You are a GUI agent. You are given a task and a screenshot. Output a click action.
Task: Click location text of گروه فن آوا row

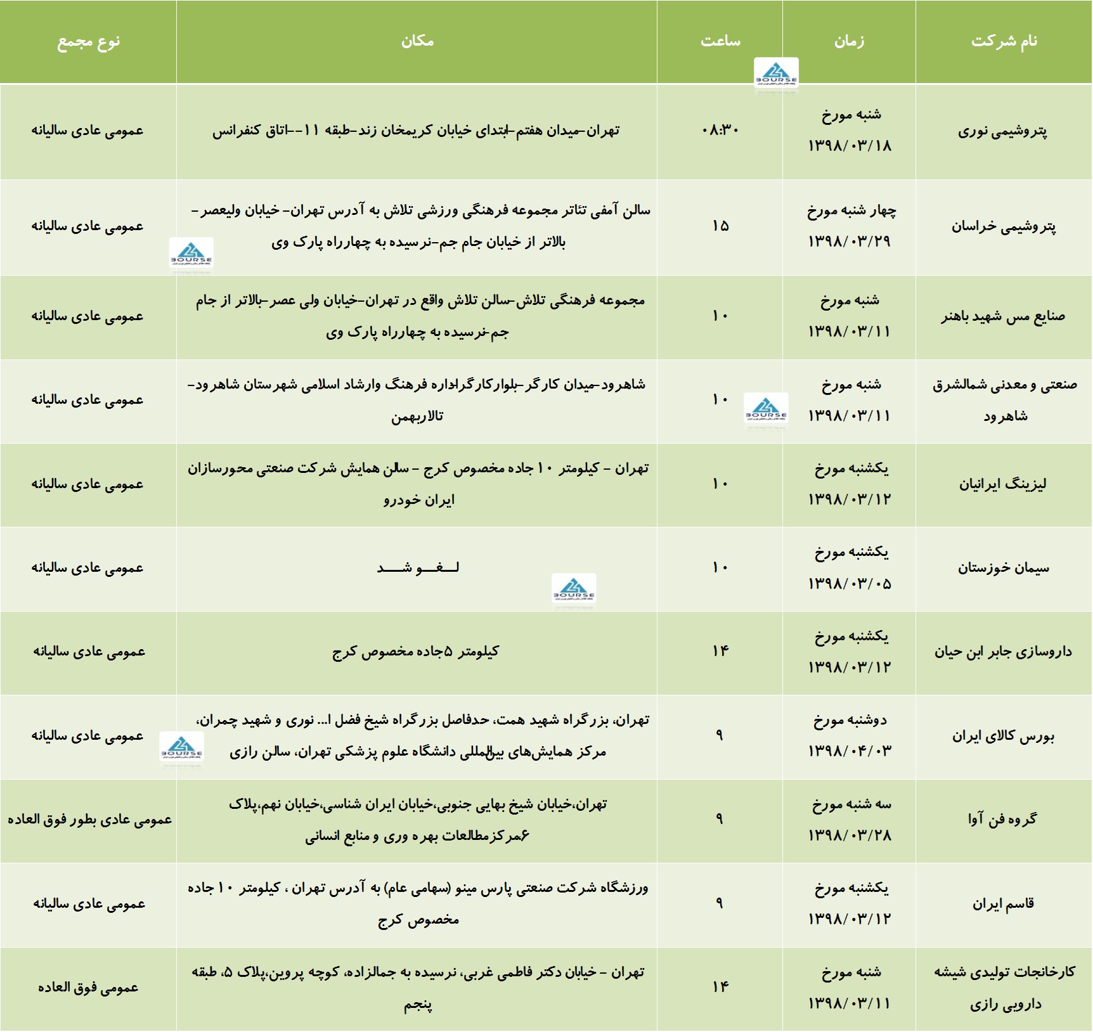(x=417, y=820)
